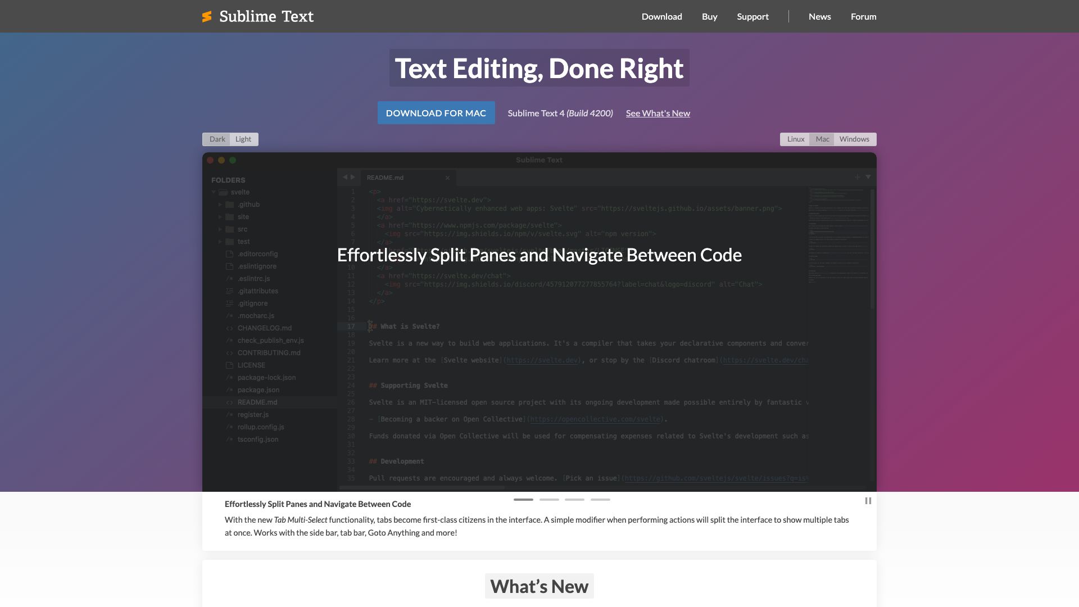Collapse the svelte folder in the sidebar
Image resolution: width=1079 pixels, height=607 pixels.
coord(214,192)
